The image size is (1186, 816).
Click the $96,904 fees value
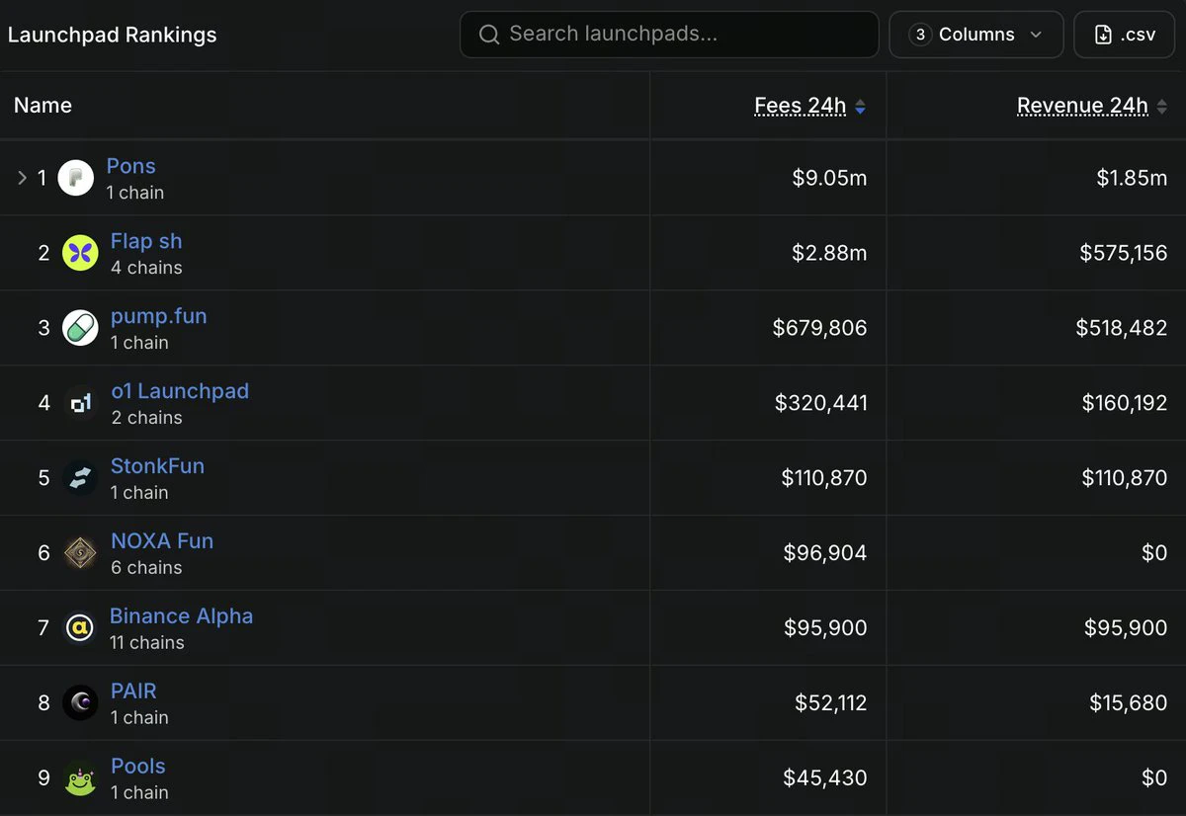pyautogui.click(x=825, y=553)
